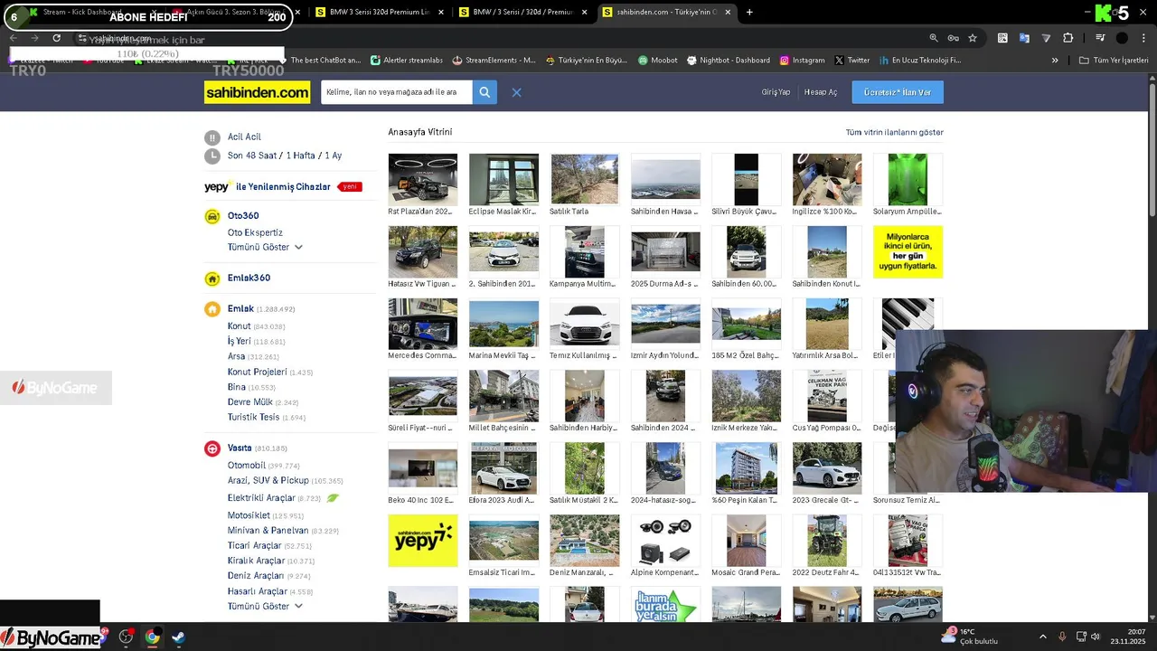This screenshot has height=651, width=1157.
Task: Click the orange Emlak category icon
Action: 212,309
